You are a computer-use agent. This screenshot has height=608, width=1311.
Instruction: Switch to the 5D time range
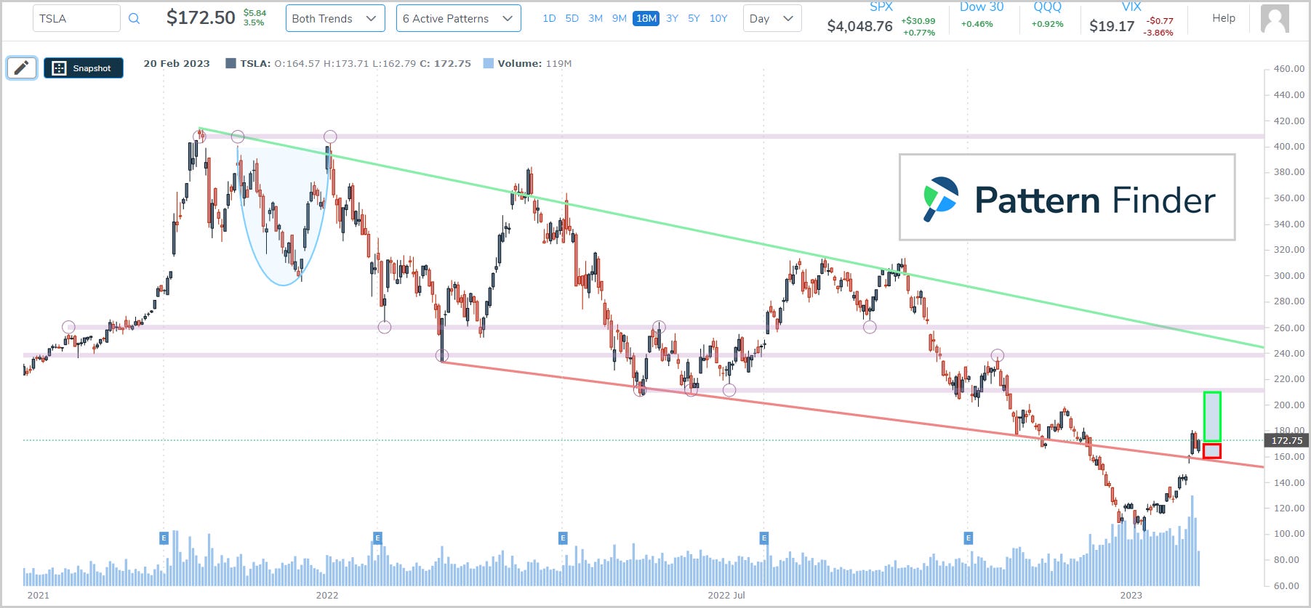point(572,18)
